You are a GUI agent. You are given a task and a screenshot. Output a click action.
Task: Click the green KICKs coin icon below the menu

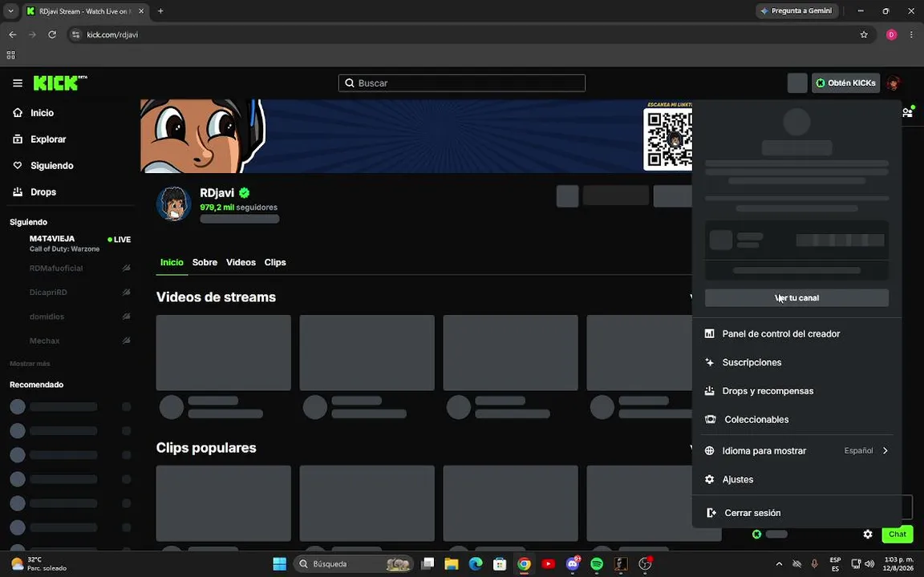(756, 534)
